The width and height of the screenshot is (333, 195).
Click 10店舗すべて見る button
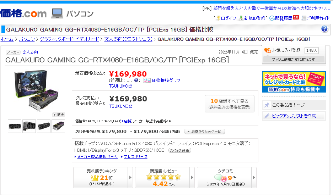pos(229,104)
